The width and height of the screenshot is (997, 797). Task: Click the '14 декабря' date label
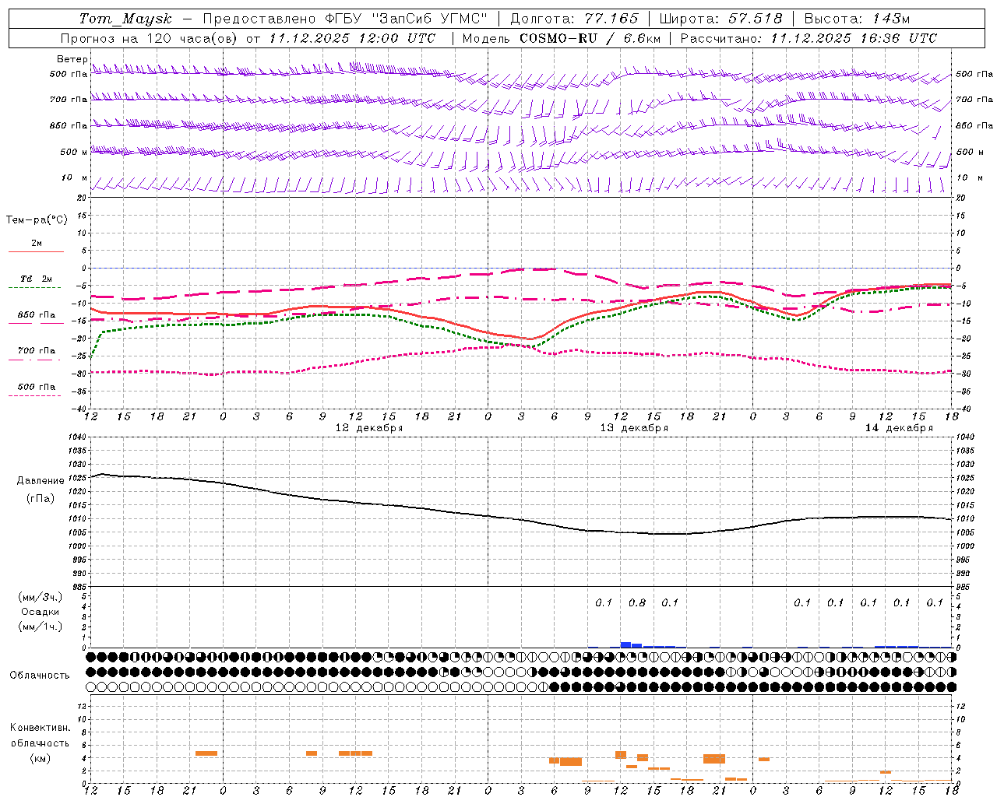[899, 428]
